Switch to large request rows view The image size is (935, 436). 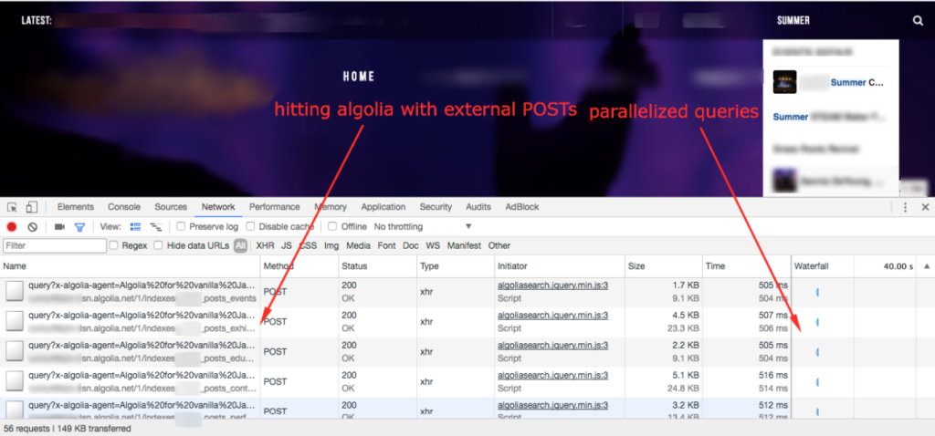pos(135,227)
